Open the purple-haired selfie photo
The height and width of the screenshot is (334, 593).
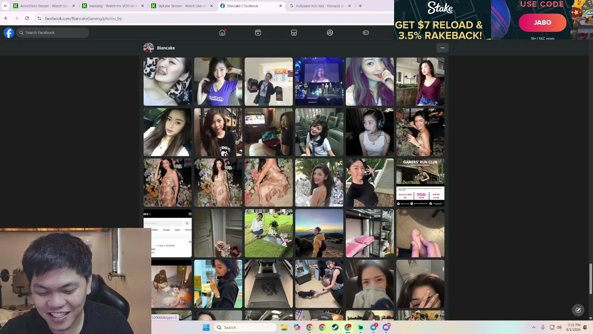pyautogui.click(x=370, y=82)
